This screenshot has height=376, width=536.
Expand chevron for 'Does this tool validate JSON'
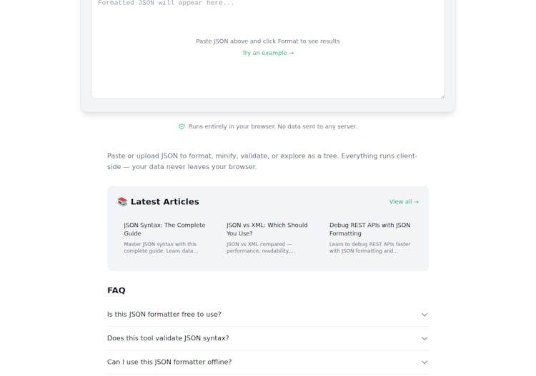(425, 338)
